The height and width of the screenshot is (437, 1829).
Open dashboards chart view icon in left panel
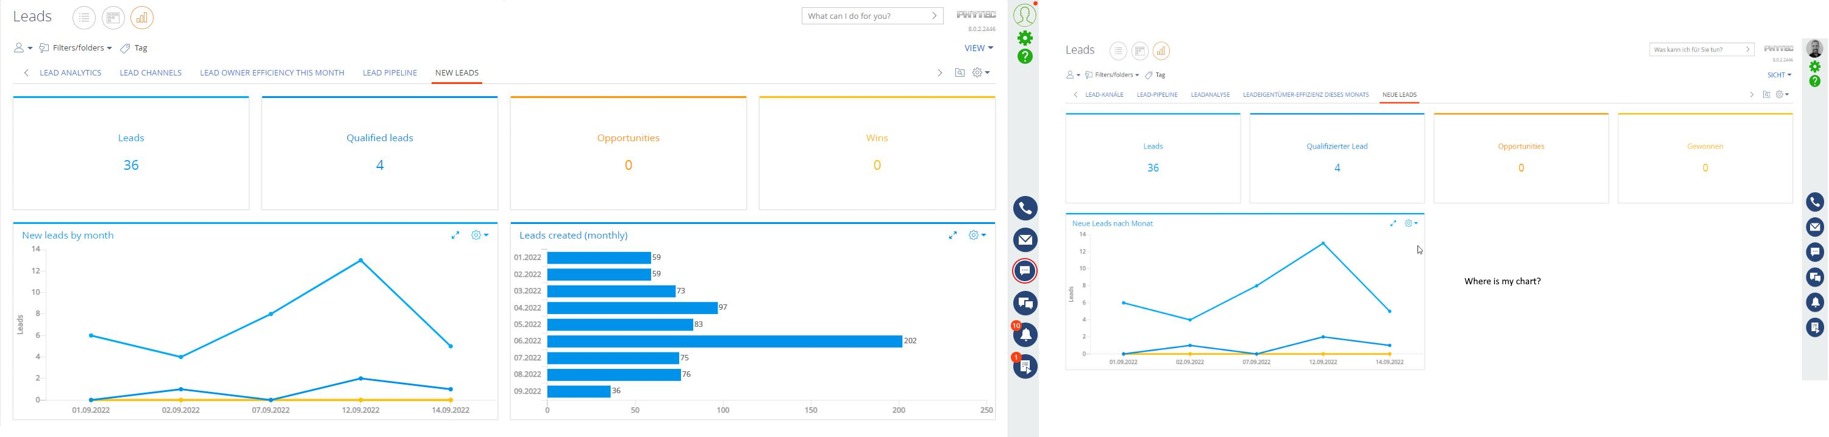142,18
